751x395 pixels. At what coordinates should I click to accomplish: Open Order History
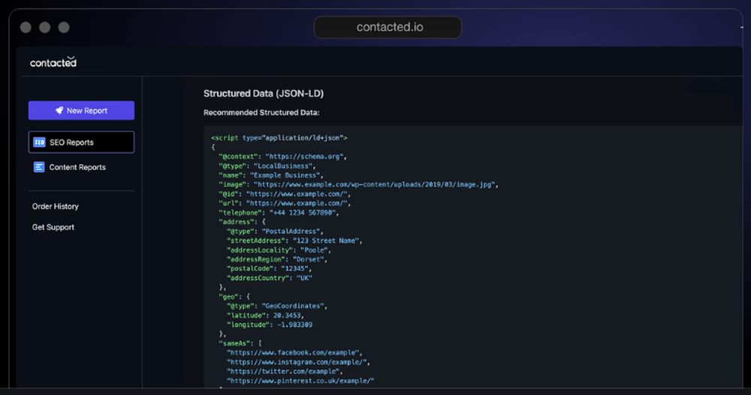pyautogui.click(x=55, y=206)
